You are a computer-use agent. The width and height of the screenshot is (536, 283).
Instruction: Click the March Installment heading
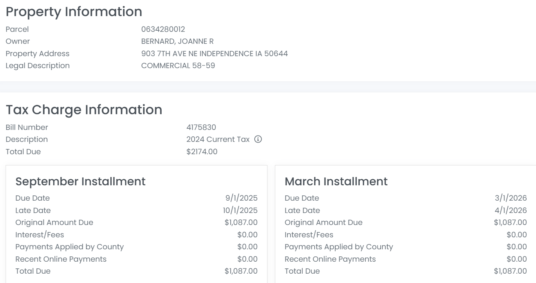pos(336,181)
